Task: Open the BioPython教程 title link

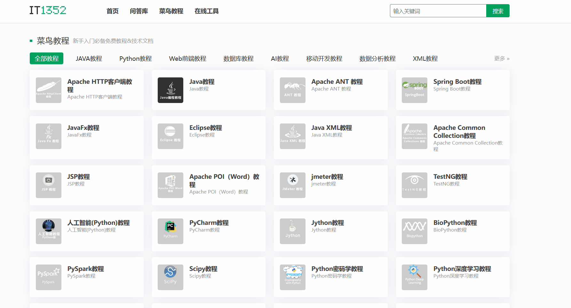Action: click(x=455, y=223)
